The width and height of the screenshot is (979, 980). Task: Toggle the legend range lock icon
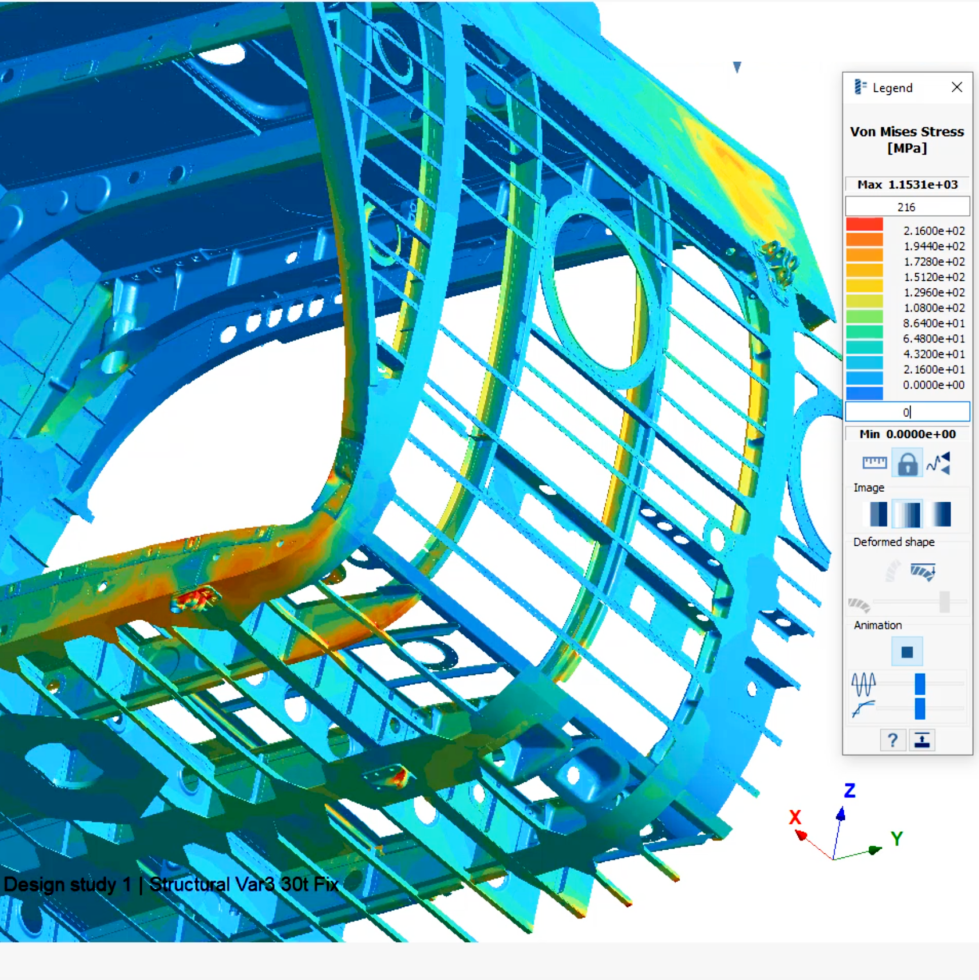point(907,463)
